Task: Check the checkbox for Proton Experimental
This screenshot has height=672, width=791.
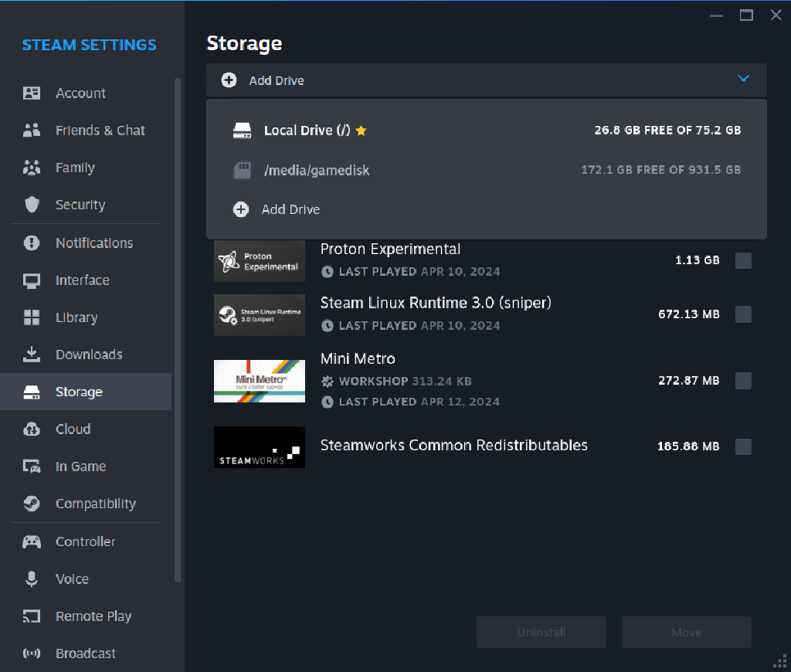Action: point(743,260)
